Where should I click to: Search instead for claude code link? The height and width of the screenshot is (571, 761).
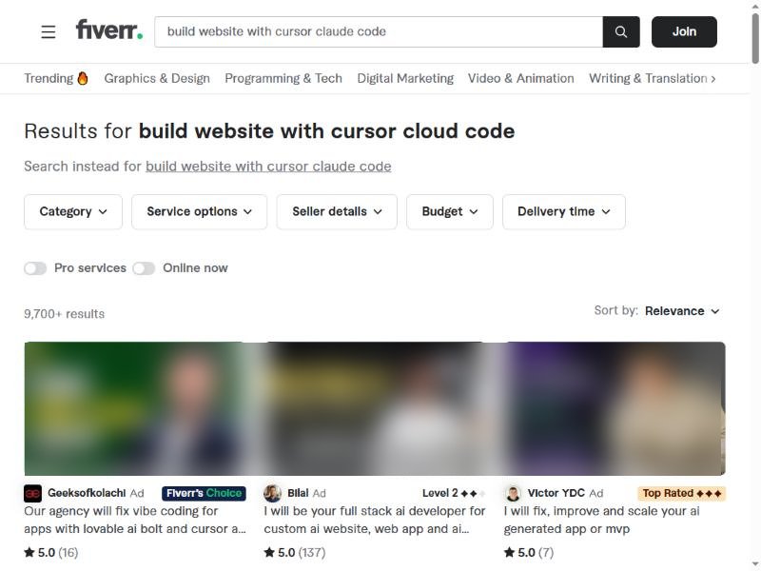268,167
